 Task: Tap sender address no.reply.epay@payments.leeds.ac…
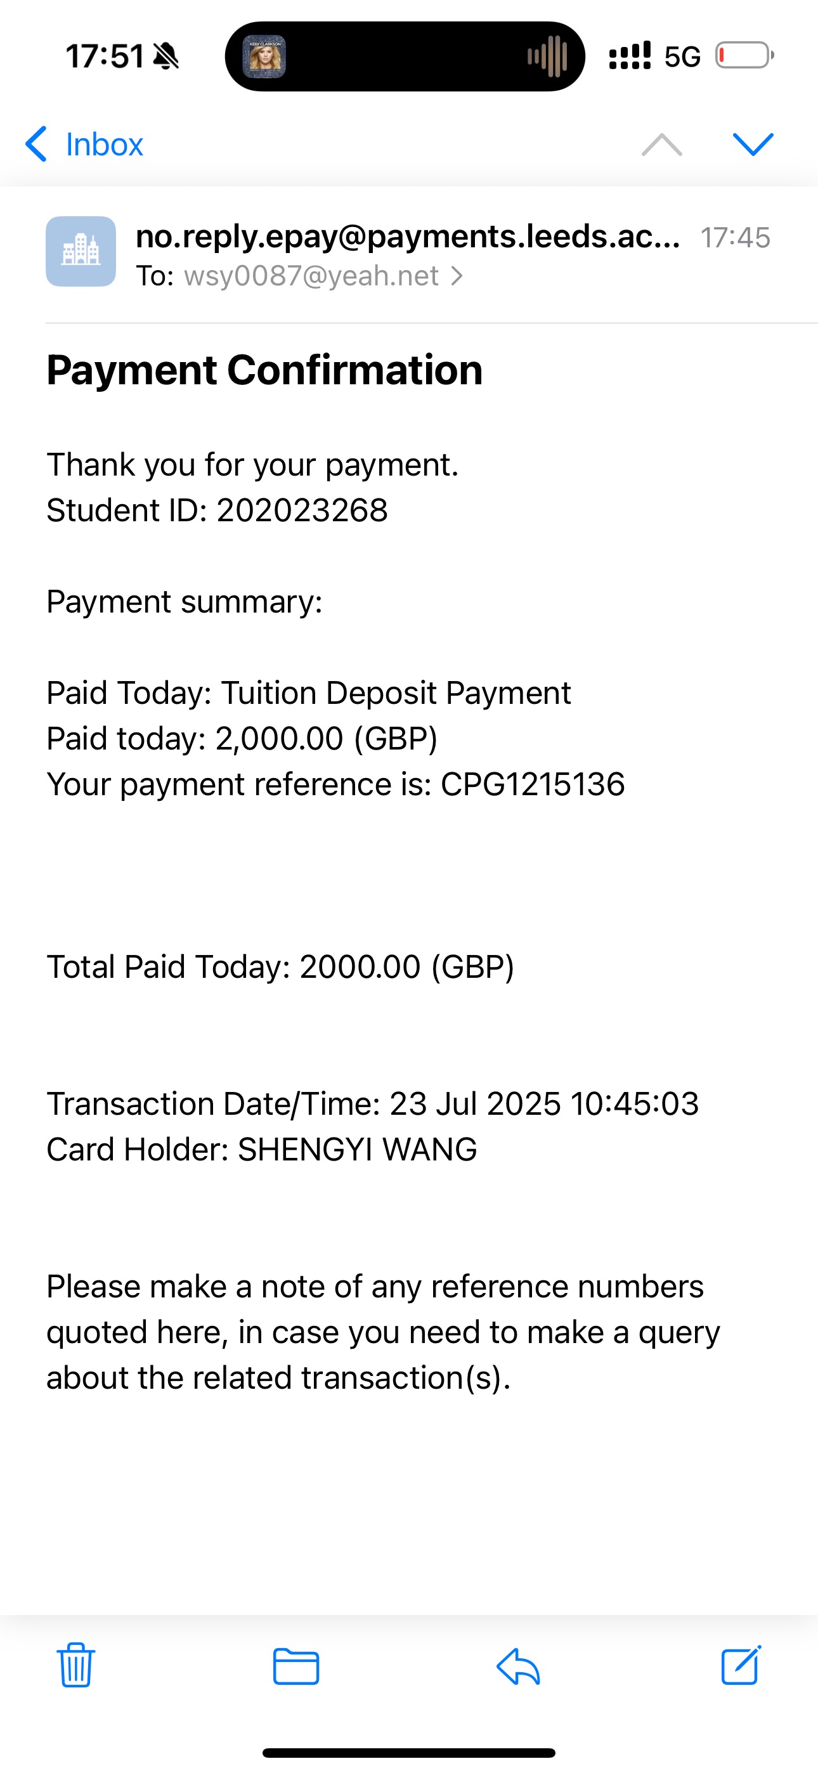tap(408, 236)
